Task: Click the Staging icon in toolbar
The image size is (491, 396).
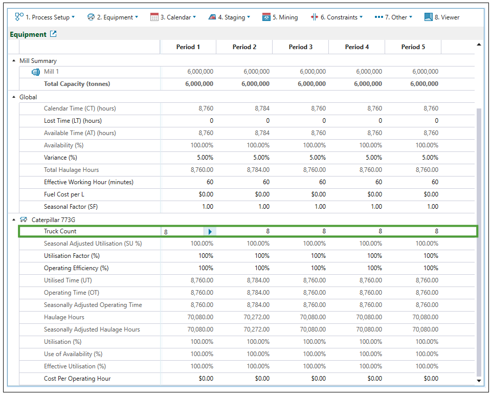Action: click(x=212, y=17)
